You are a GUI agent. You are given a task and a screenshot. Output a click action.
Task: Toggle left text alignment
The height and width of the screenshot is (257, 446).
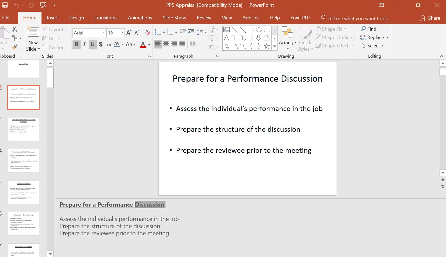[x=158, y=44]
